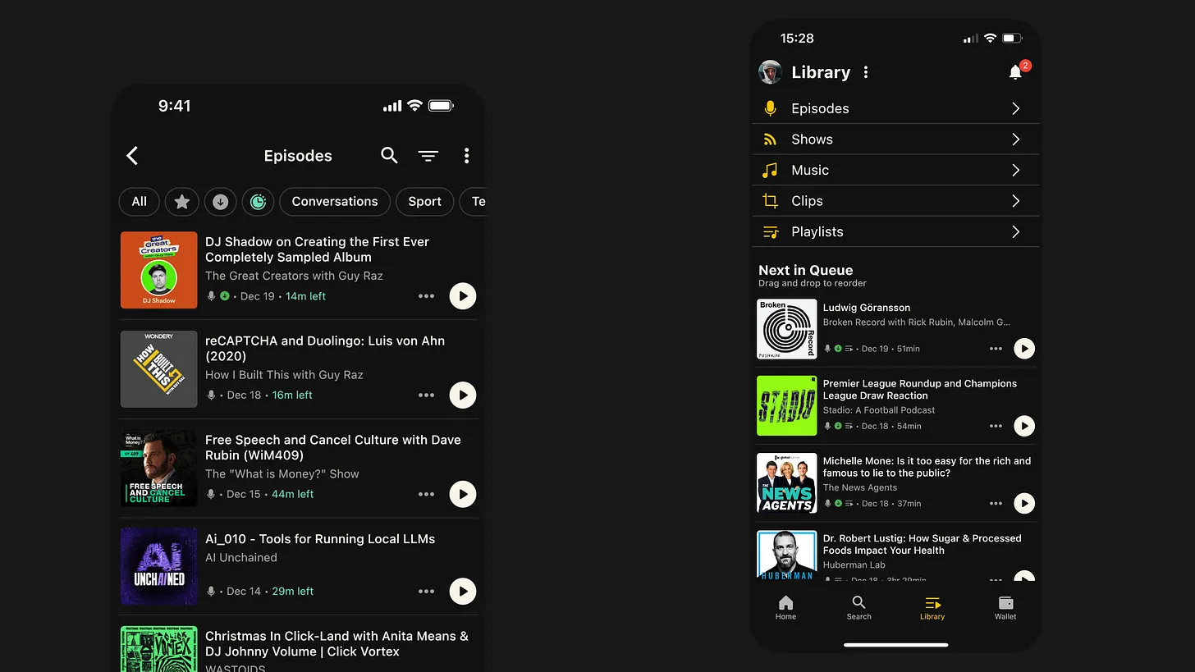Viewport: 1195px width, 672px height.
Task: Select the Sport filter chip
Action: [x=424, y=201]
